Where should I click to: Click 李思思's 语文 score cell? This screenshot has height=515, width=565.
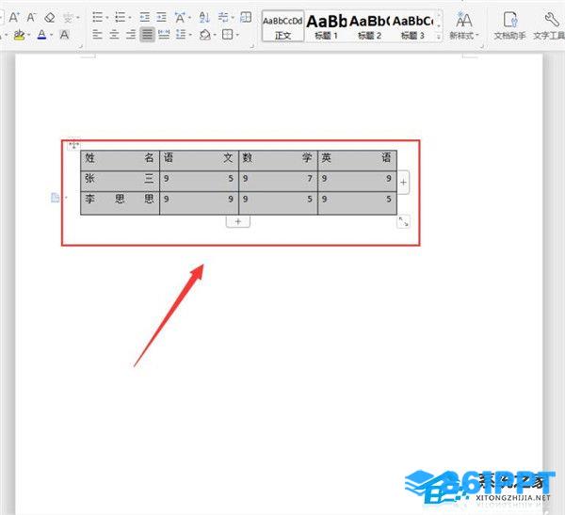pos(199,203)
